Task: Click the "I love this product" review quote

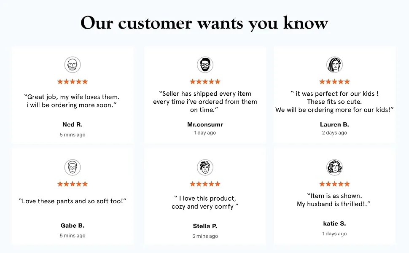Action: pos(205,202)
